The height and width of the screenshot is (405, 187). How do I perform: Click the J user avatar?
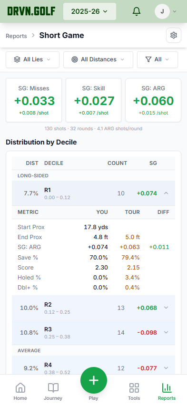(x=162, y=11)
